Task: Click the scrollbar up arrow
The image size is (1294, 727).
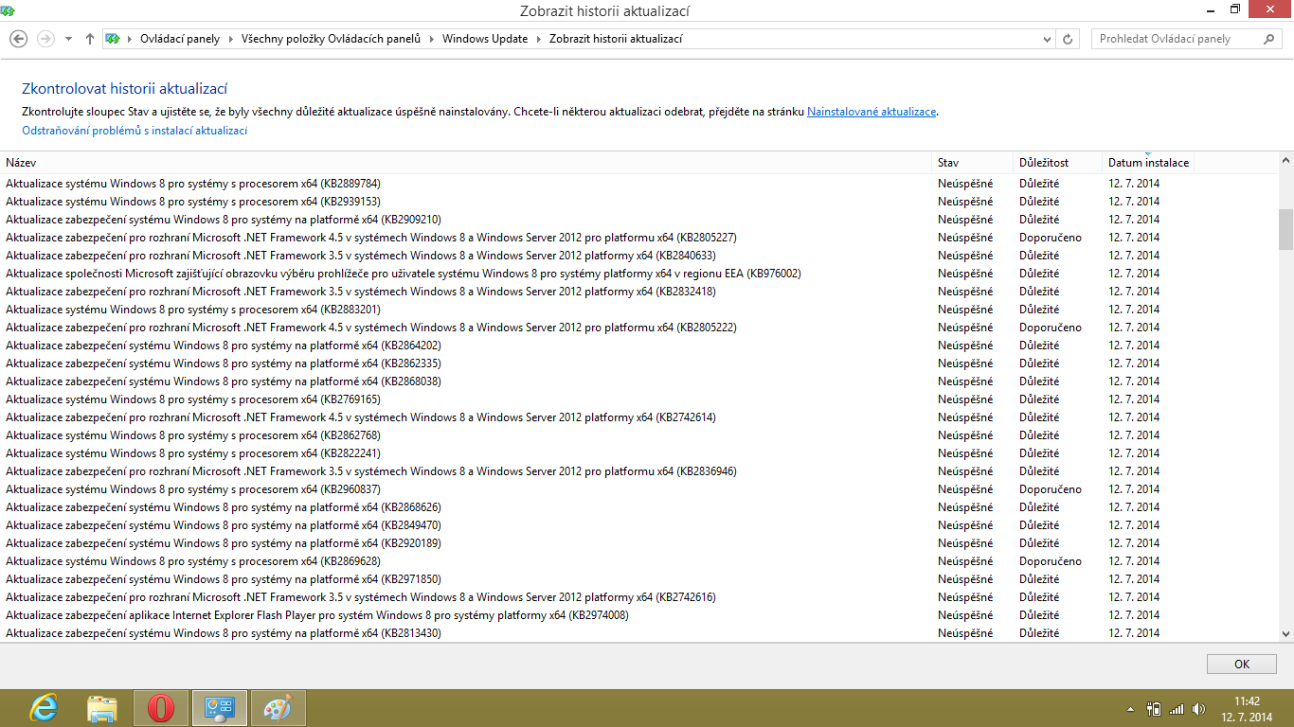Action: point(1285,161)
